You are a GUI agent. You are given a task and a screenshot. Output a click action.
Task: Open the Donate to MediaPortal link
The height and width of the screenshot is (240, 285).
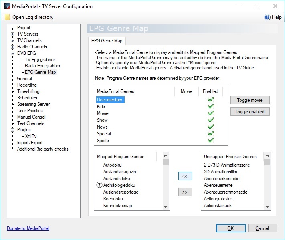(x=28, y=228)
